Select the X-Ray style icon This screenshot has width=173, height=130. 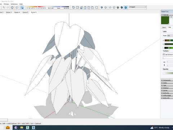pyautogui.click(x=102, y=8)
